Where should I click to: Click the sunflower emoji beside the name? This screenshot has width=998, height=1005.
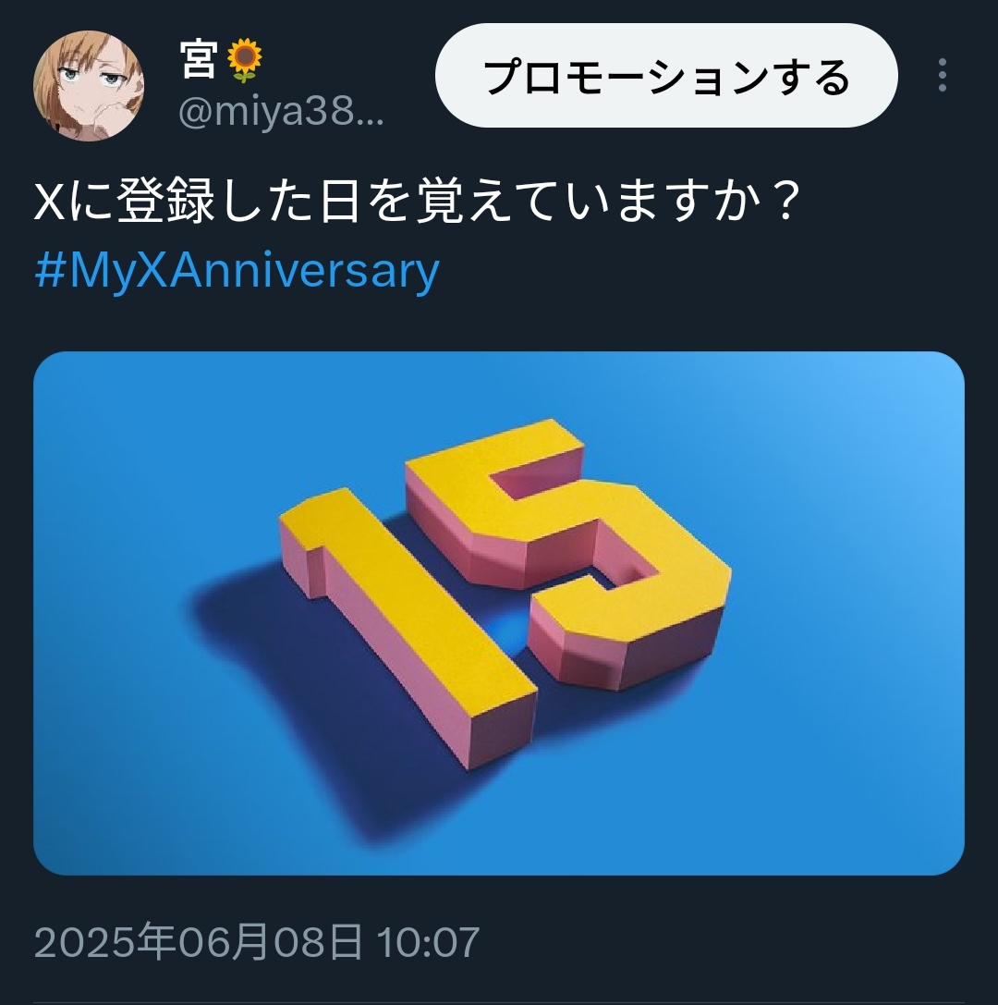click(x=245, y=60)
